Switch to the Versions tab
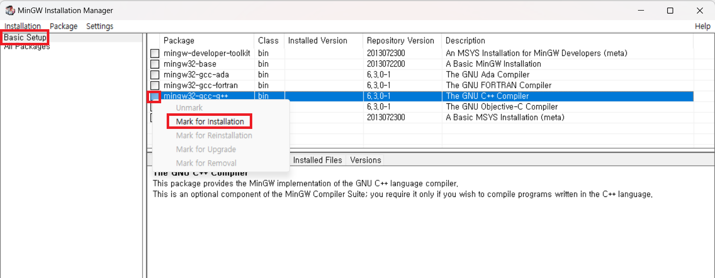The image size is (715, 278). coord(366,160)
